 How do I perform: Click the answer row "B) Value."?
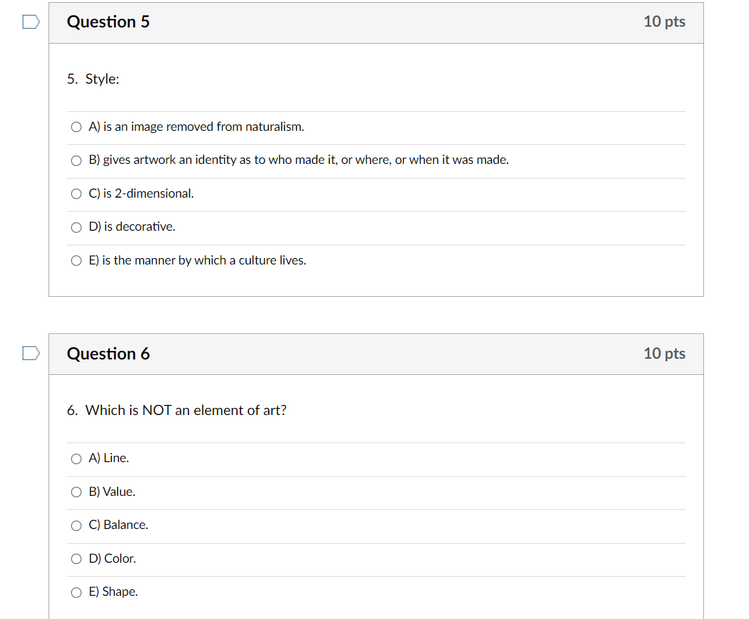(111, 492)
